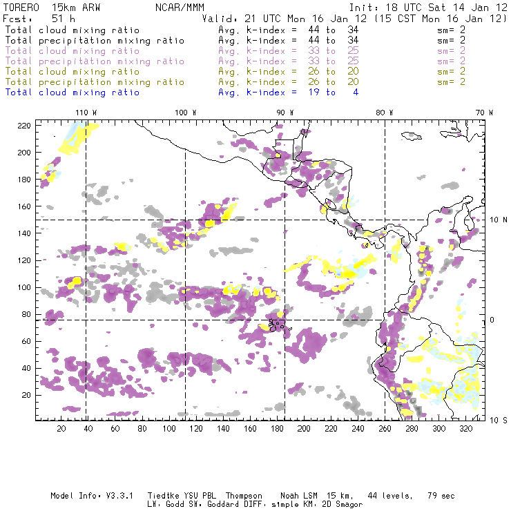Viewport: 511px width, 511px height.
Task: Click the blue "Avg. k-index = 19 to 4" text
Action: point(289,93)
